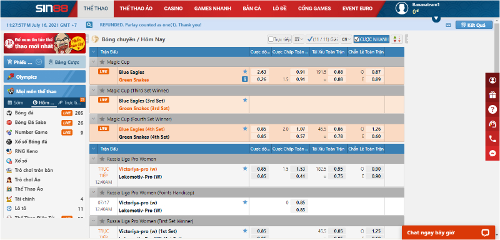Click the help question mark icon
500x240 pixels.
tap(492, 109)
